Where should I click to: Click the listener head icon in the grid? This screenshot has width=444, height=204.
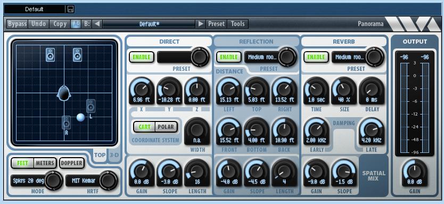pos(64,93)
